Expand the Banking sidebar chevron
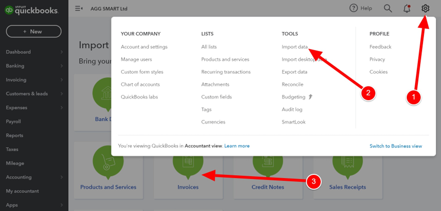The height and width of the screenshot is (211, 441). tap(61, 66)
